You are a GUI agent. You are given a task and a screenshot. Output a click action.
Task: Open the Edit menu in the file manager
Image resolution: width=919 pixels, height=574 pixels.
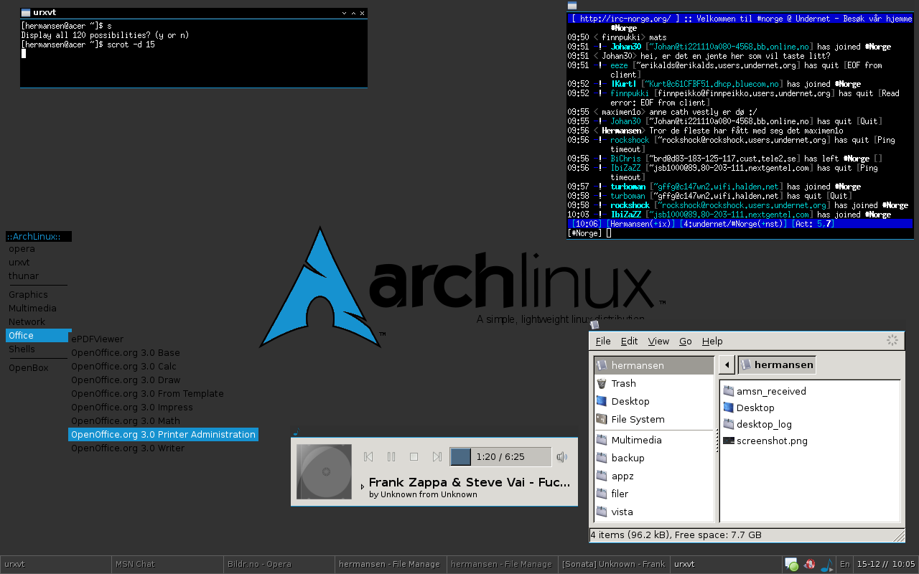click(630, 341)
